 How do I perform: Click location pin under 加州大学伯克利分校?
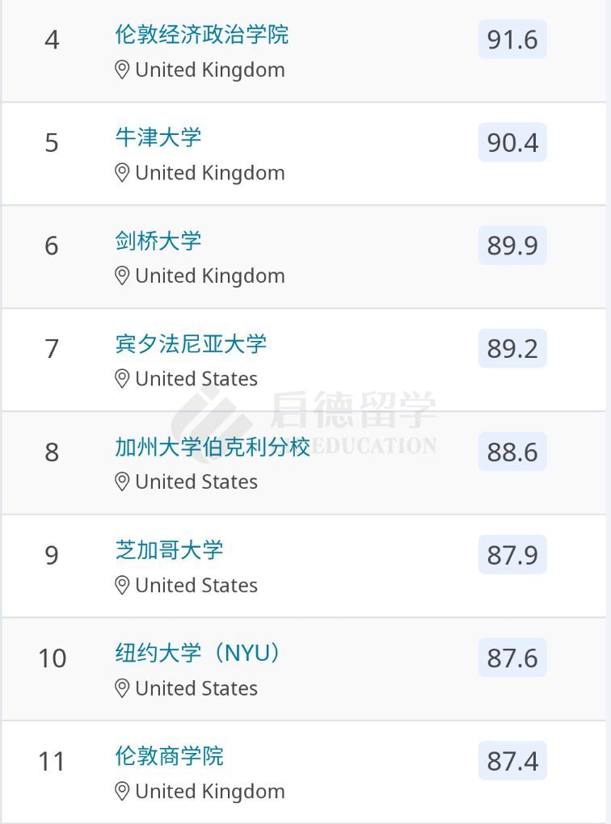(122, 482)
